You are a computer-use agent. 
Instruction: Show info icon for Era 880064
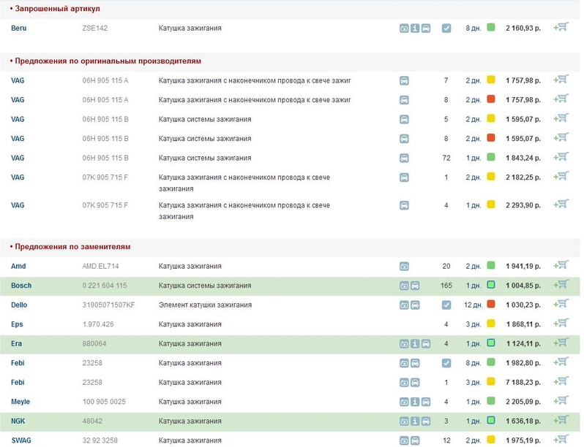(414, 344)
